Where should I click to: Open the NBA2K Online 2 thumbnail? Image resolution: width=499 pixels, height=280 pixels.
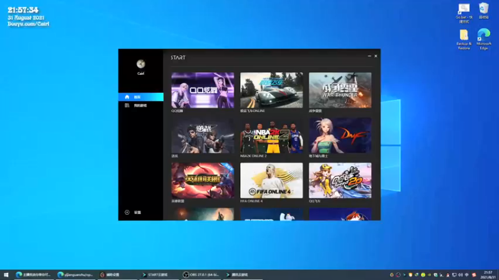point(271,136)
